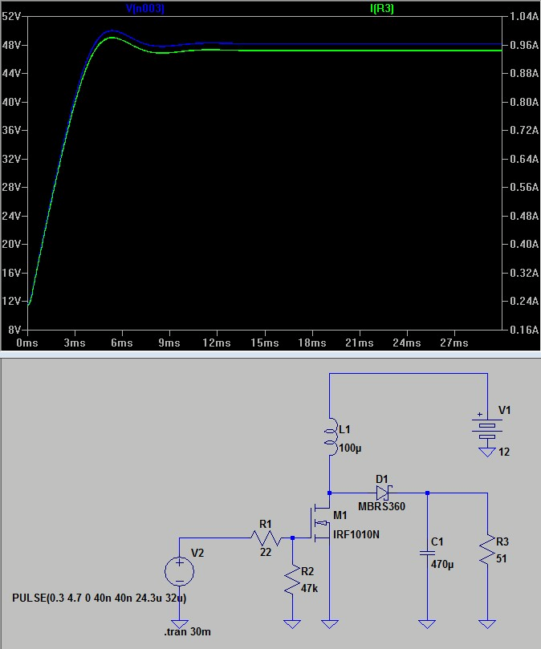This screenshot has width=541, height=649.
Task: Click the ground symbol below C1
Action: point(427,624)
